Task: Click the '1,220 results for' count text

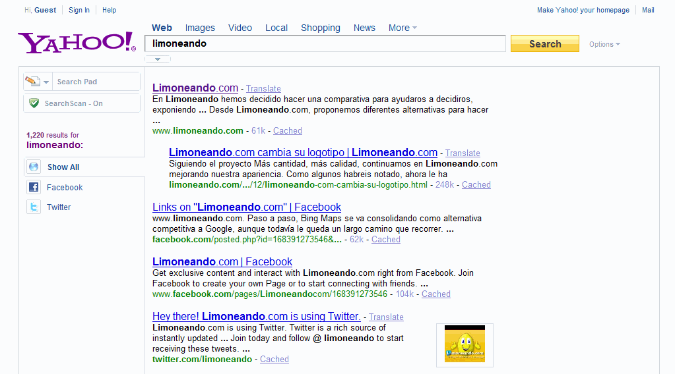Action: (x=53, y=135)
